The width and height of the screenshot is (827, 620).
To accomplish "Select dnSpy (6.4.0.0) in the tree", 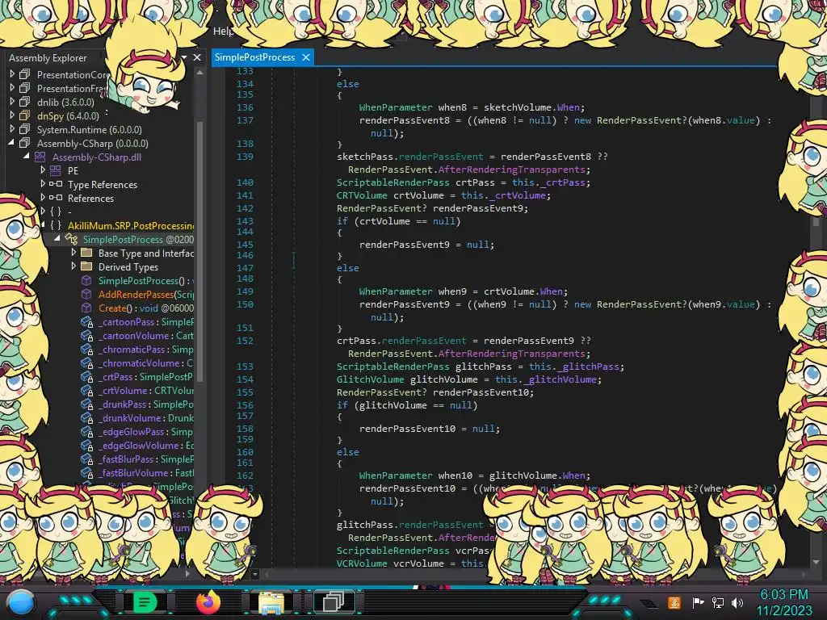I will (68, 115).
